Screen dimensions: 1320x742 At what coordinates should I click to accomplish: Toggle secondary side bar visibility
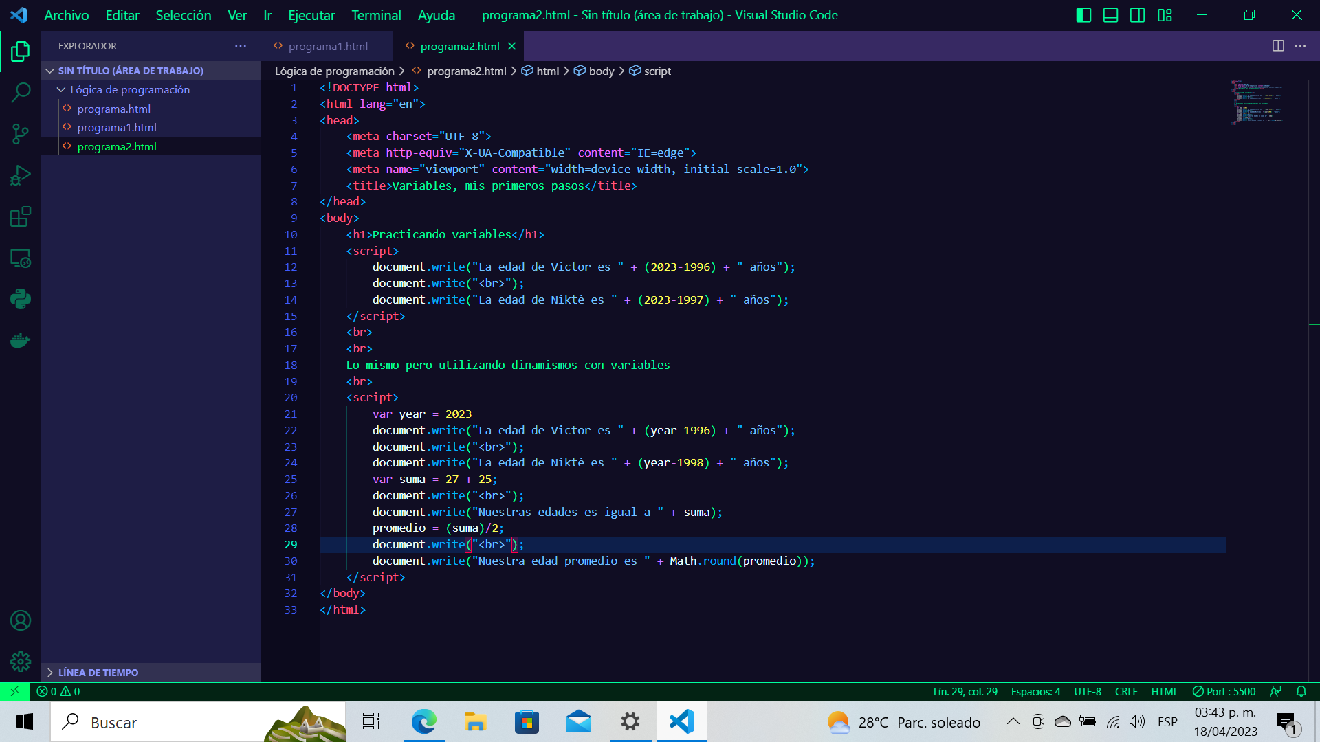click(x=1137, y=15)
